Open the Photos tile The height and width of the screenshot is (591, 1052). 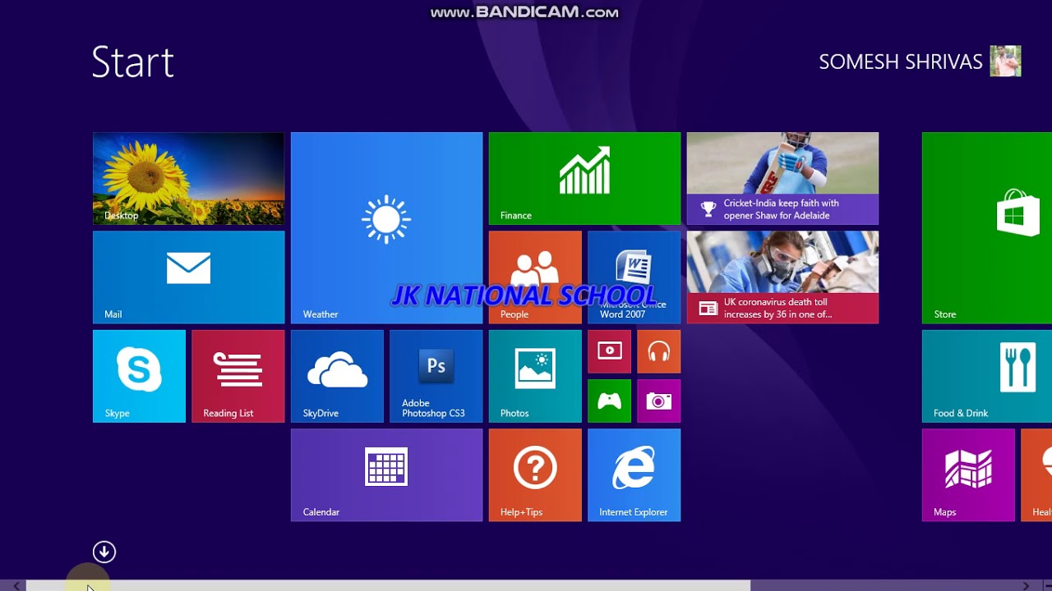coord(535,376)
